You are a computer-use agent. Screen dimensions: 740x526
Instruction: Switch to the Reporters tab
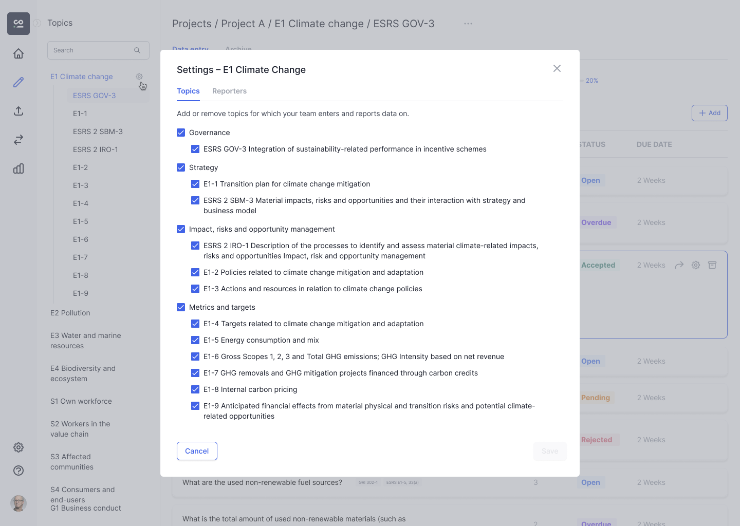(229, 91)
